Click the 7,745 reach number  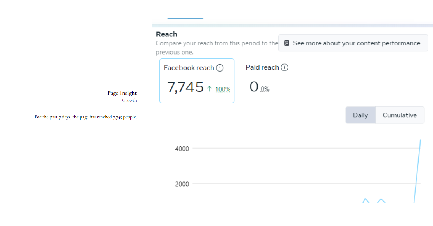(x=185, y=87)
